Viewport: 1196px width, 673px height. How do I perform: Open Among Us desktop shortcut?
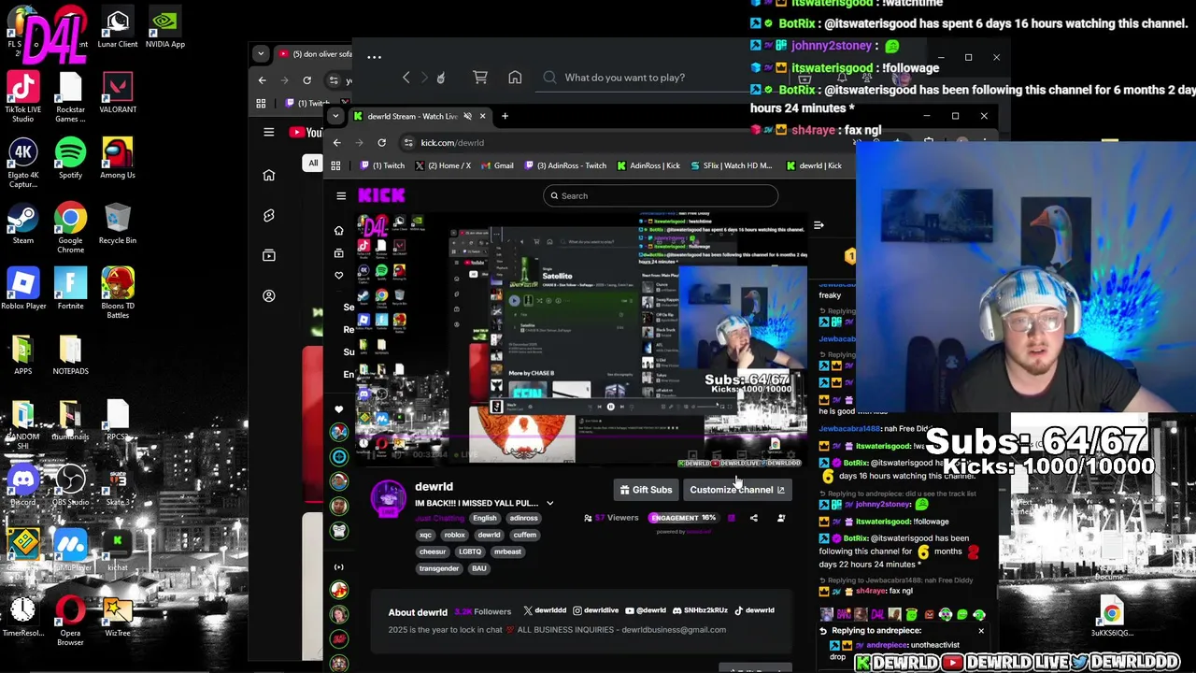tap(117, 157)
